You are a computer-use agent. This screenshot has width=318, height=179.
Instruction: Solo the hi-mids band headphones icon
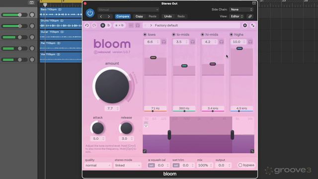[222, 42]
